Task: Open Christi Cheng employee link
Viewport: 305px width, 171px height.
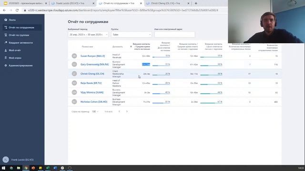Action: pos(92,74)
